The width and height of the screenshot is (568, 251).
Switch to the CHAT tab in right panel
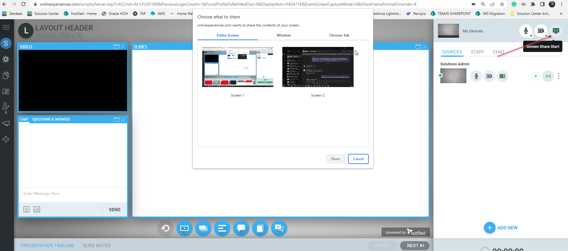499,52
